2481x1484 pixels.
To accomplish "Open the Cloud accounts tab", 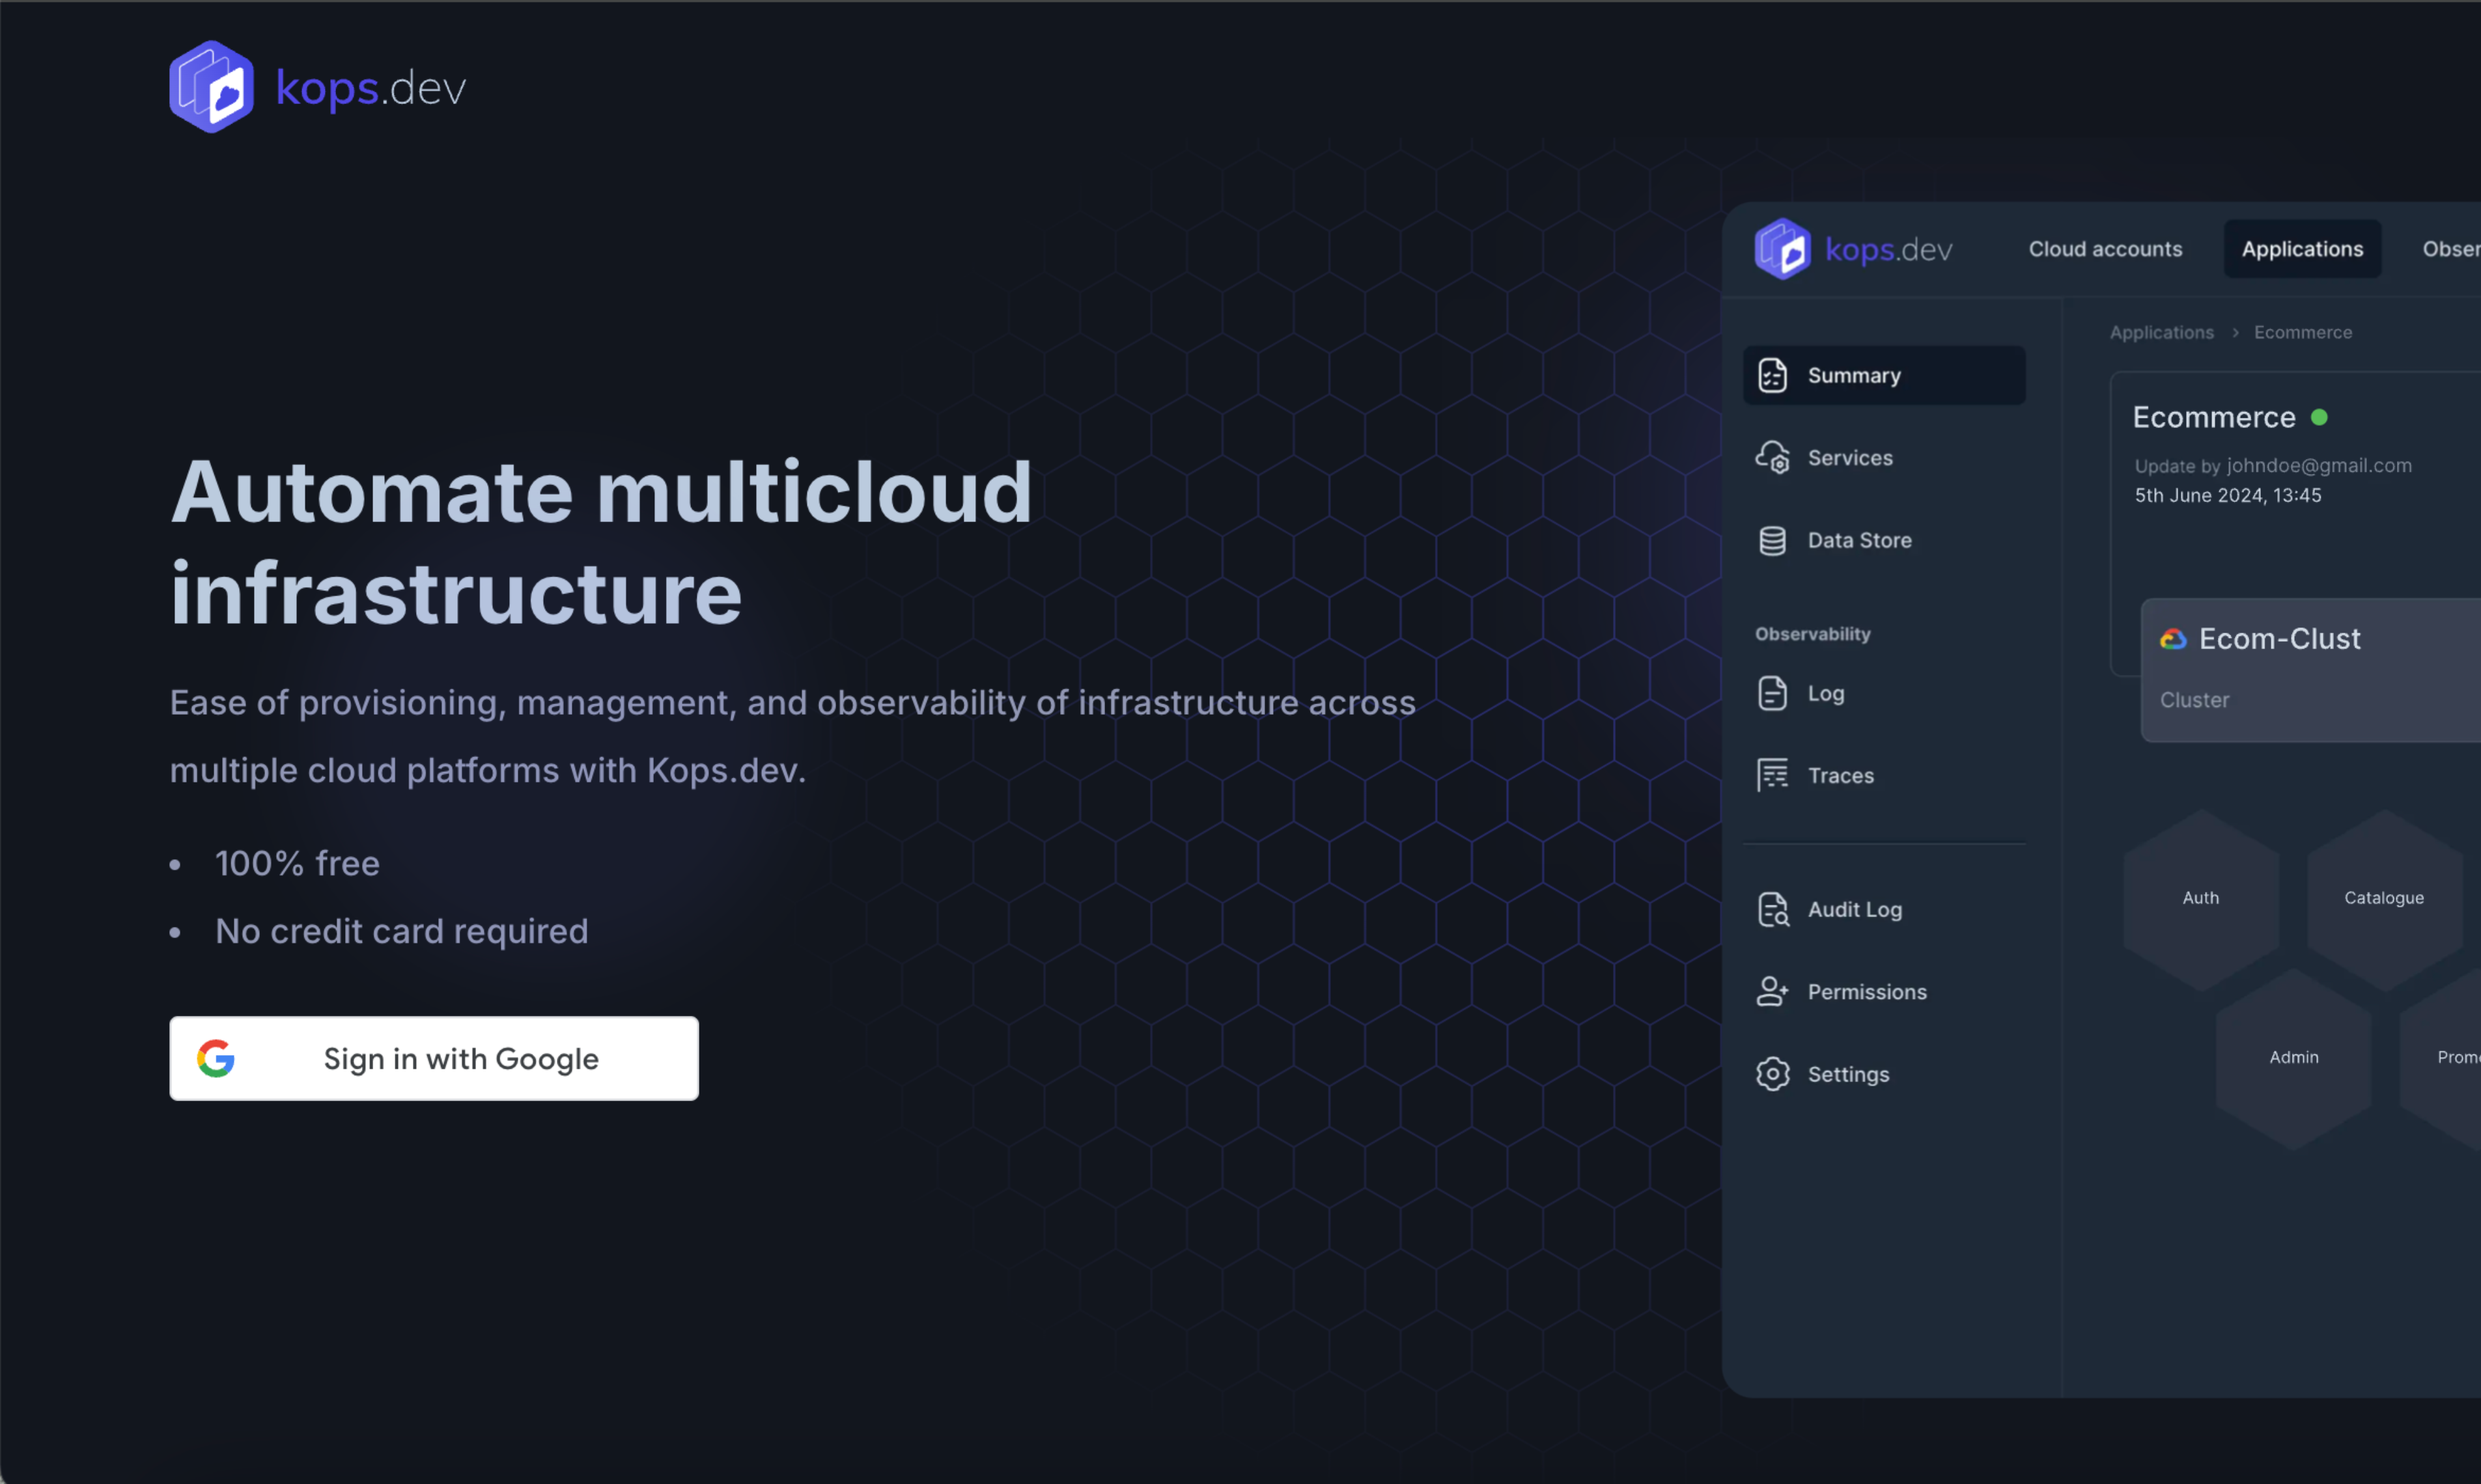I will tap(2105, 249).
